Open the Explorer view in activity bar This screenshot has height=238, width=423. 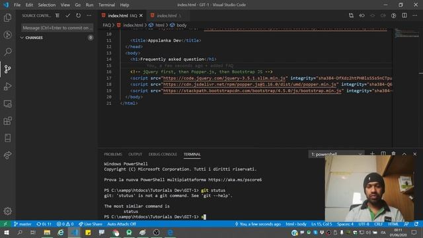(7, 18)
